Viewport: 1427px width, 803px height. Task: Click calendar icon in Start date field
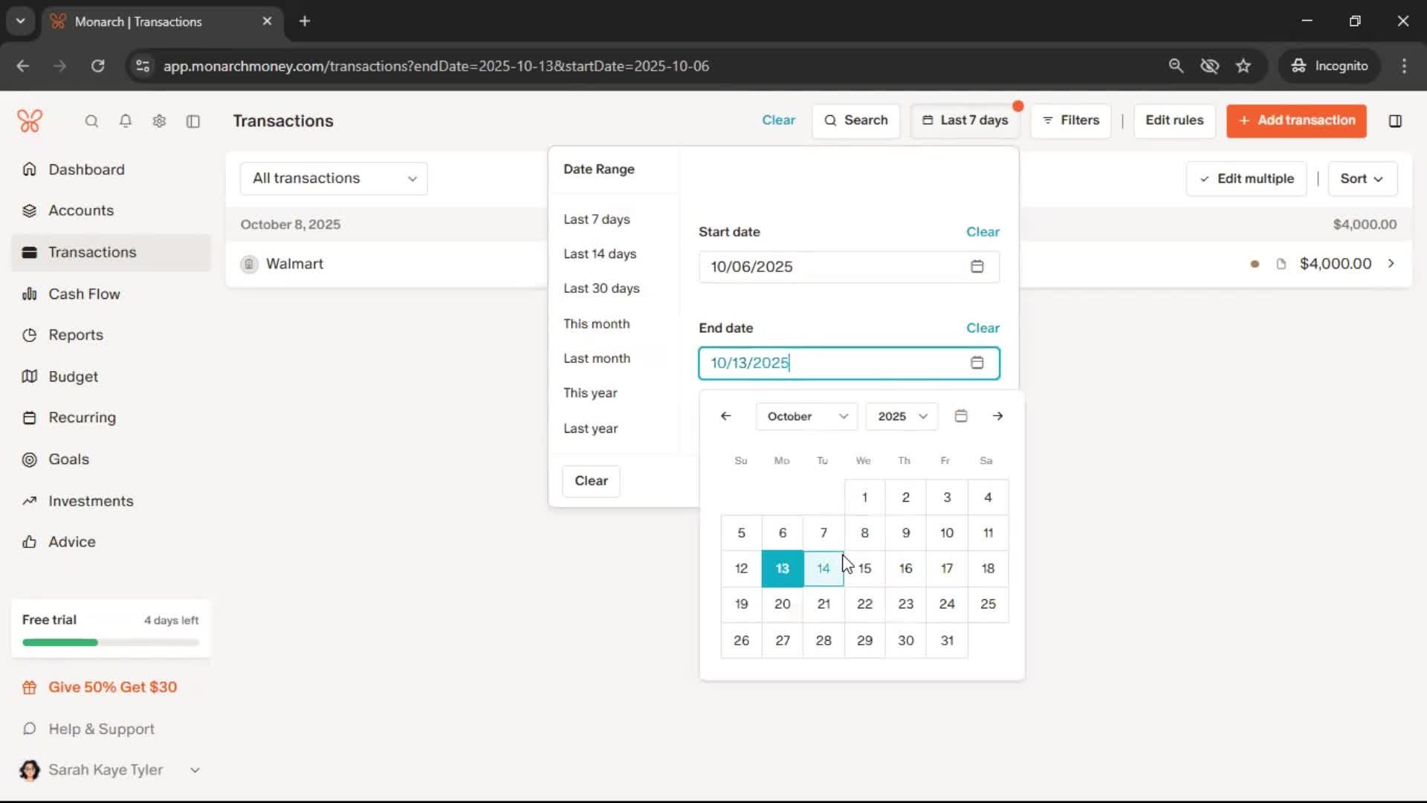[977, 267]
